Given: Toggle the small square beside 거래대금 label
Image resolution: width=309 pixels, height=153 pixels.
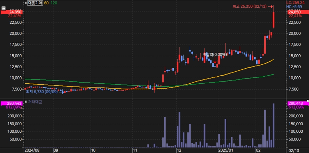Looking at the screenshot, I should 26,102.
